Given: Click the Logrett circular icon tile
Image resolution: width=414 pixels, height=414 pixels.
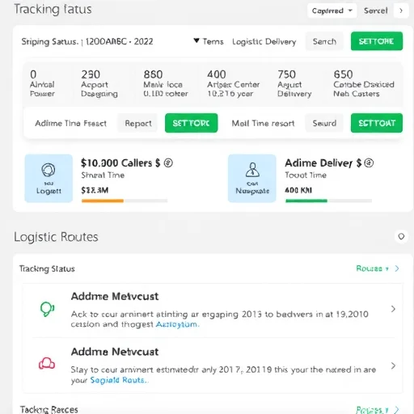Looking at the screenshot, I should tap(49, 178).
